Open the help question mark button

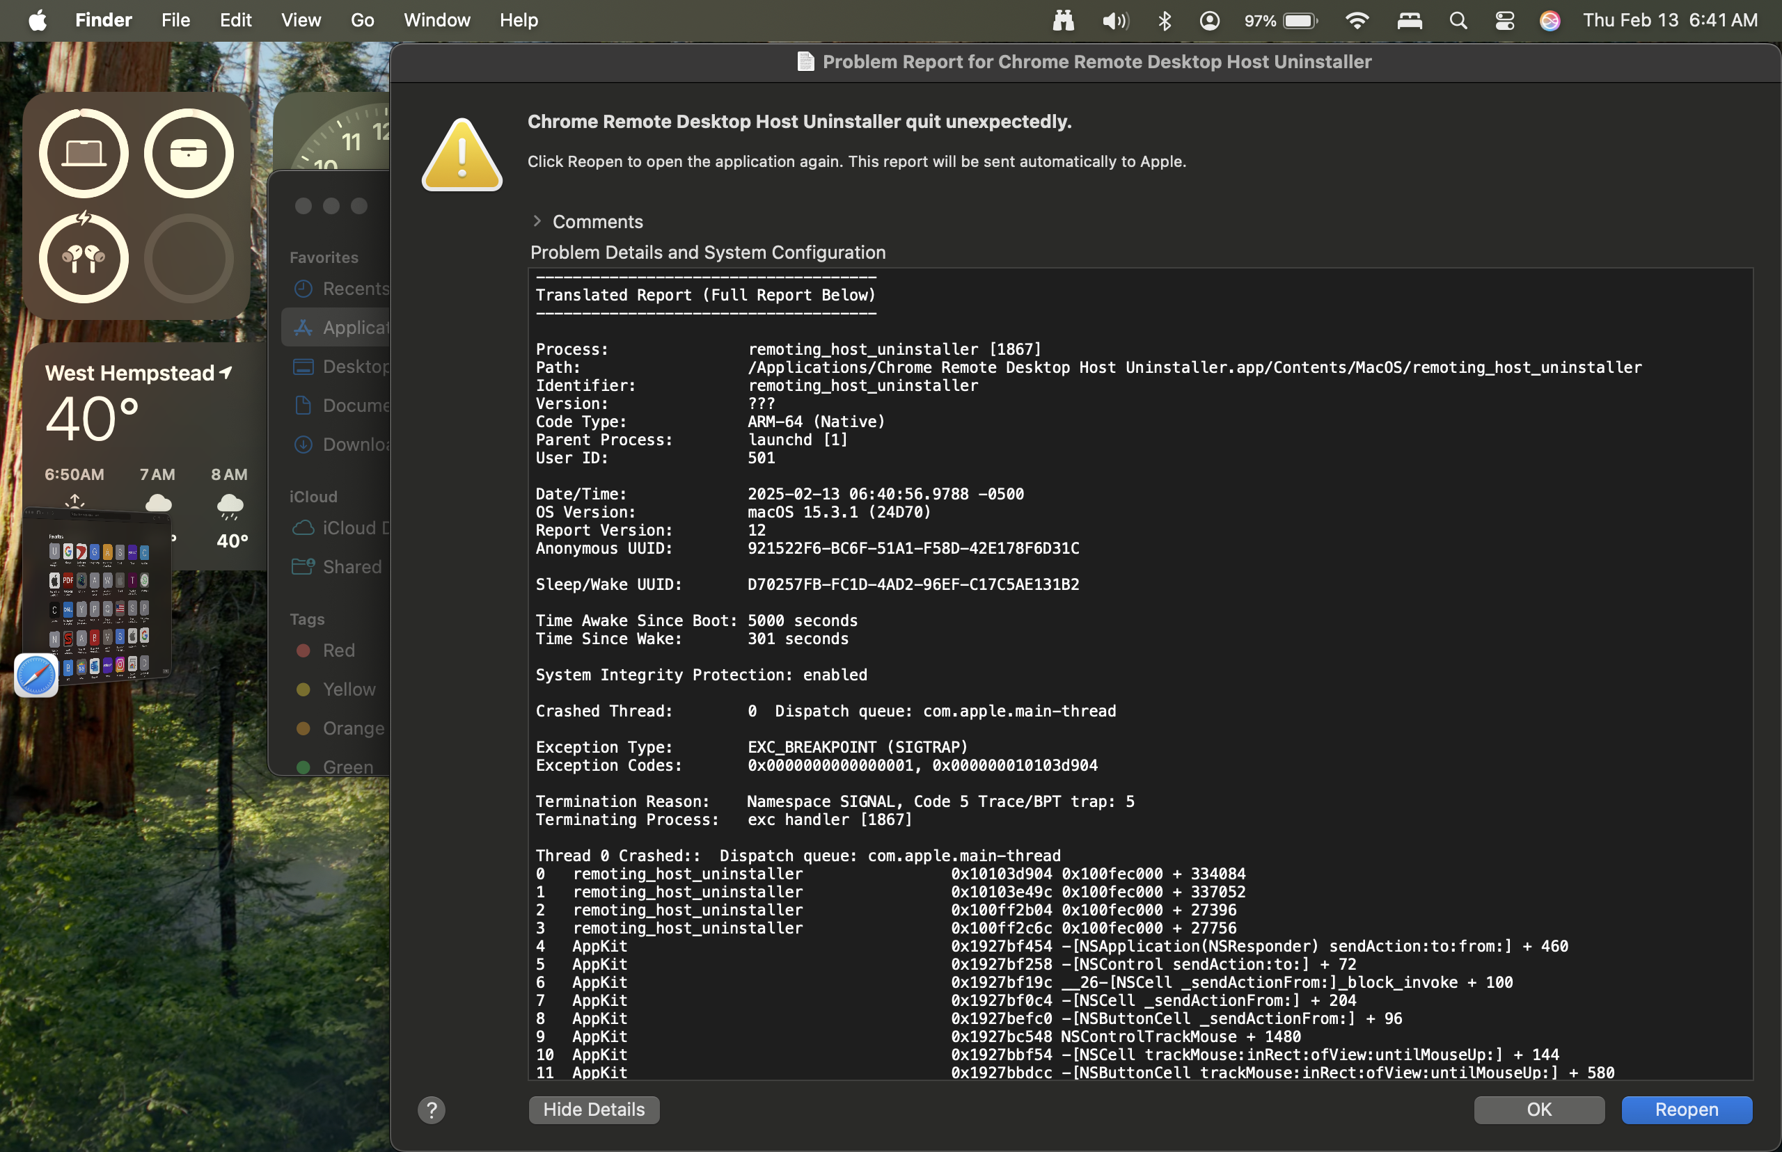click(431, 1110)
